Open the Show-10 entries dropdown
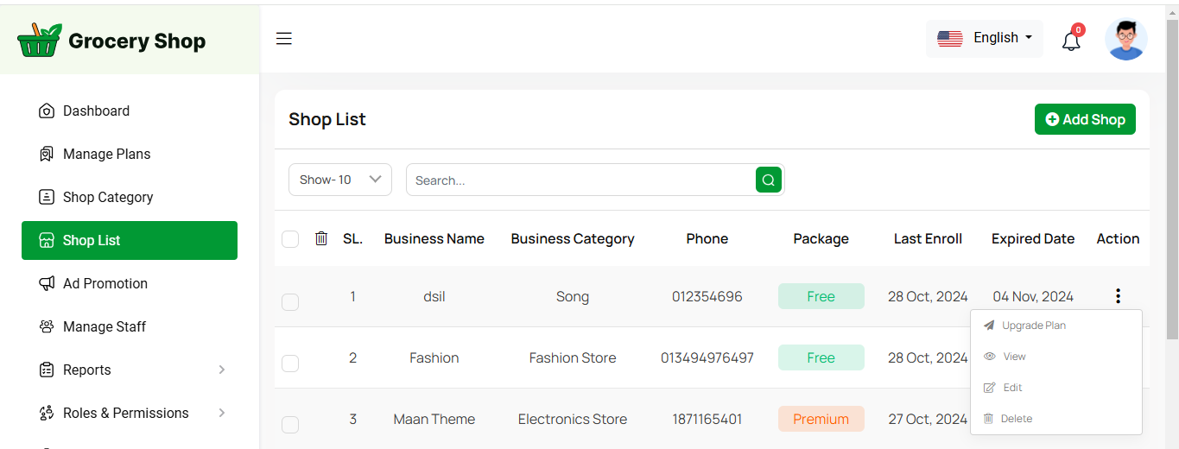 coord(339,180)
